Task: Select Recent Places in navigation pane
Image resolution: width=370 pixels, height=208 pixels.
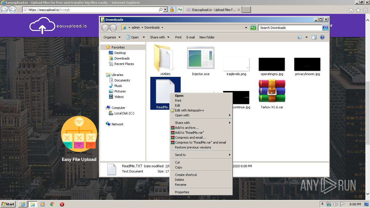Action: [x=124, y=64]
